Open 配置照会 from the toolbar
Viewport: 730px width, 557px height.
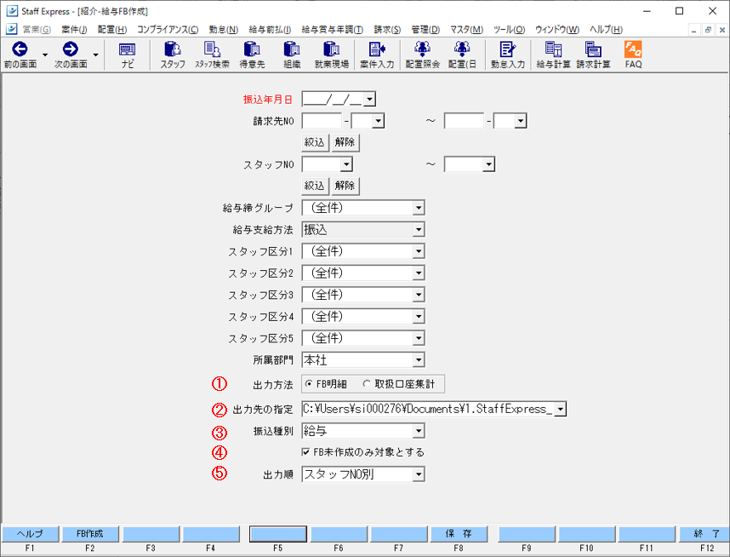(423, 55)
